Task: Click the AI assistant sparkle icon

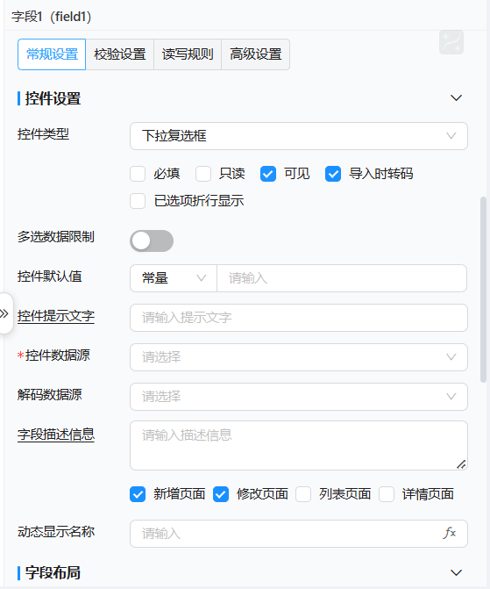Action: pyautogui.click(x=451, y=42)
